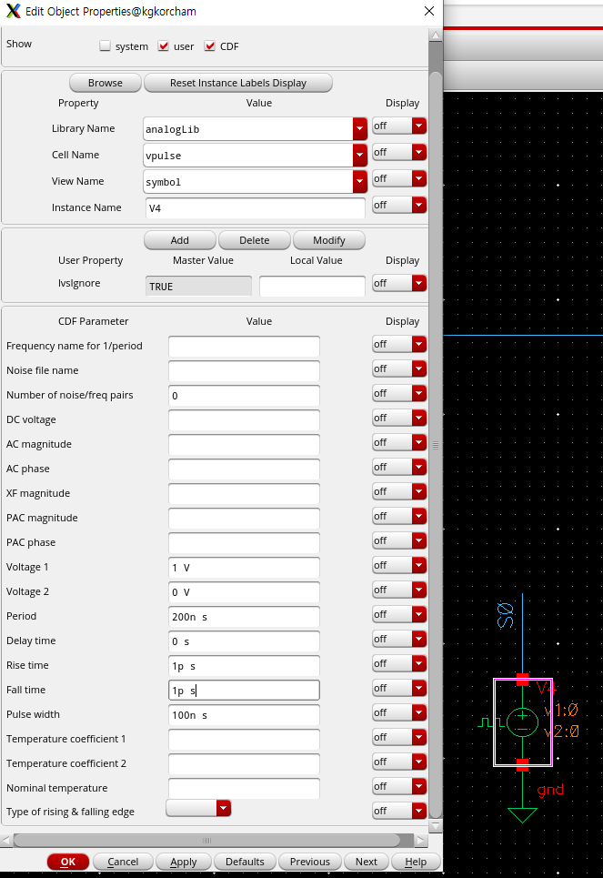The image size is (603, 878).
Task: Click the PAC magnitude input field
Action: (244, 520)
